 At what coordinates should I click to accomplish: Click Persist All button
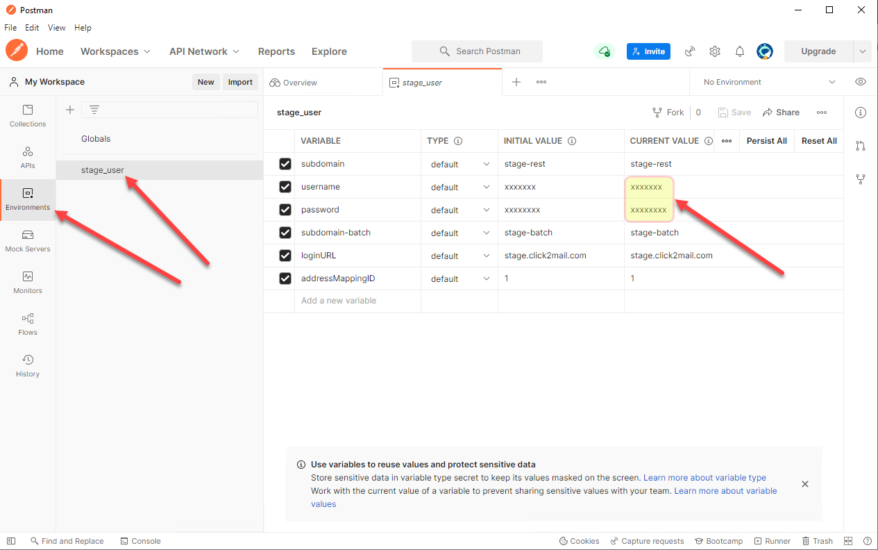[x=766, y=141]
